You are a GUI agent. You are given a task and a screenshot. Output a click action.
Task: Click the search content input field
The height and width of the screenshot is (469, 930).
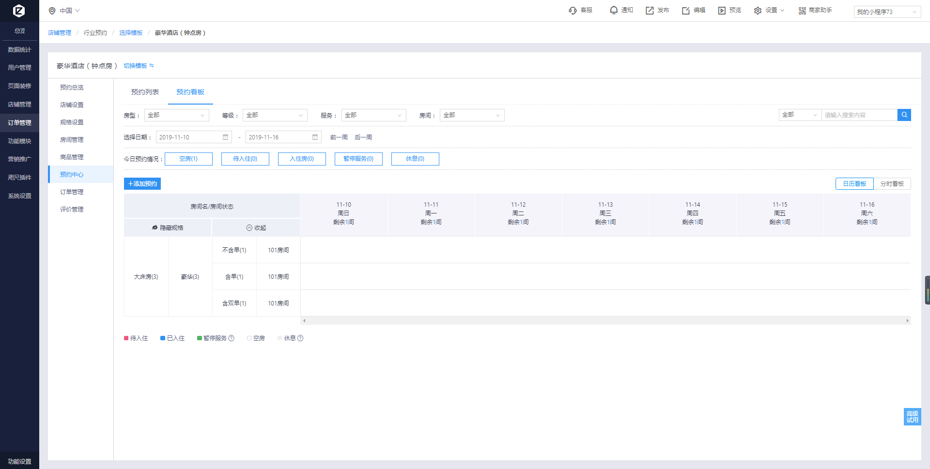coord(859,115)
